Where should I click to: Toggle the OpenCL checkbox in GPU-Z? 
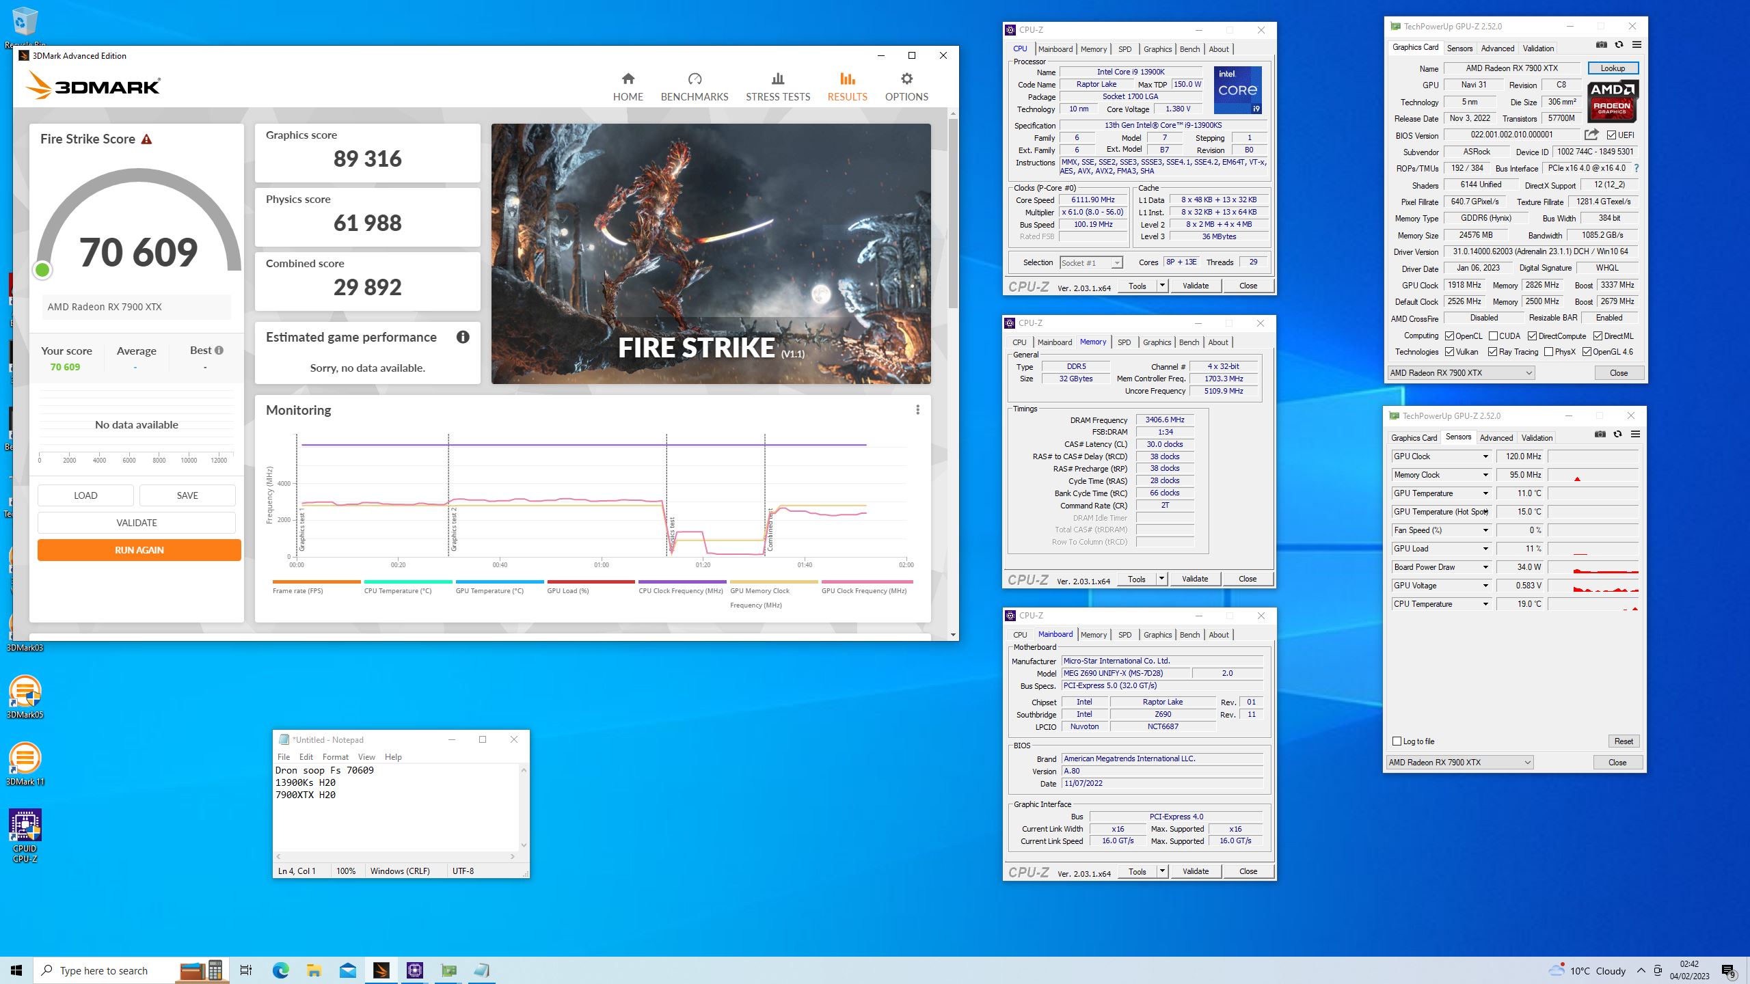click(x=1449, y=336)
